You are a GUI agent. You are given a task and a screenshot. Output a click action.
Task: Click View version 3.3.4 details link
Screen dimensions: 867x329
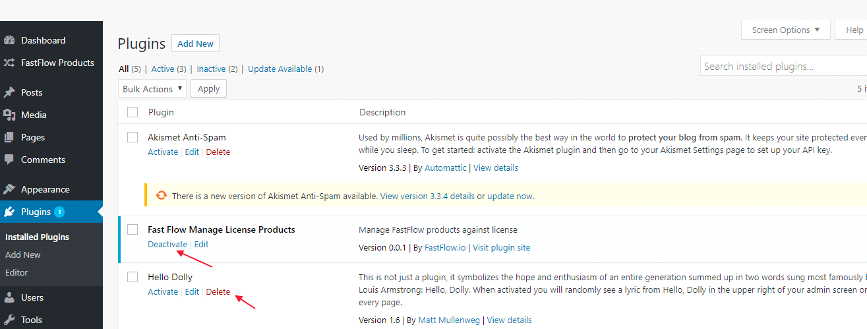(x=427, y=196)
